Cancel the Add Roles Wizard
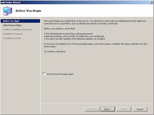This screenshot has height=115, width=154. (x=140, y=109)
